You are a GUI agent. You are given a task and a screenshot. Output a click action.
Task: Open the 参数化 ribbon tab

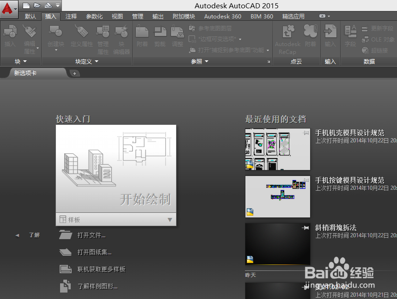click(94, 17)
